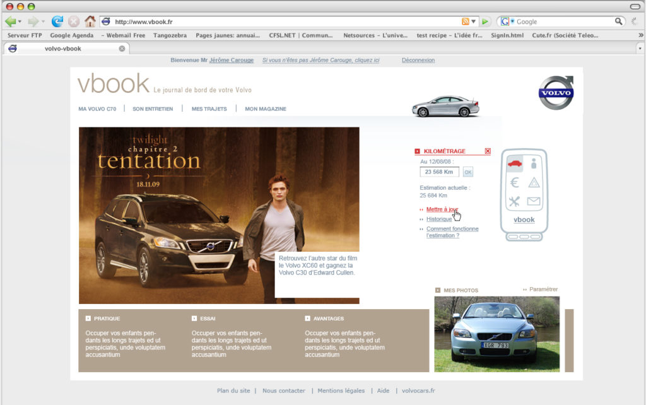Open the blue Volvo convertible photo
Viewport: 646px width, 405px height.
497,334
